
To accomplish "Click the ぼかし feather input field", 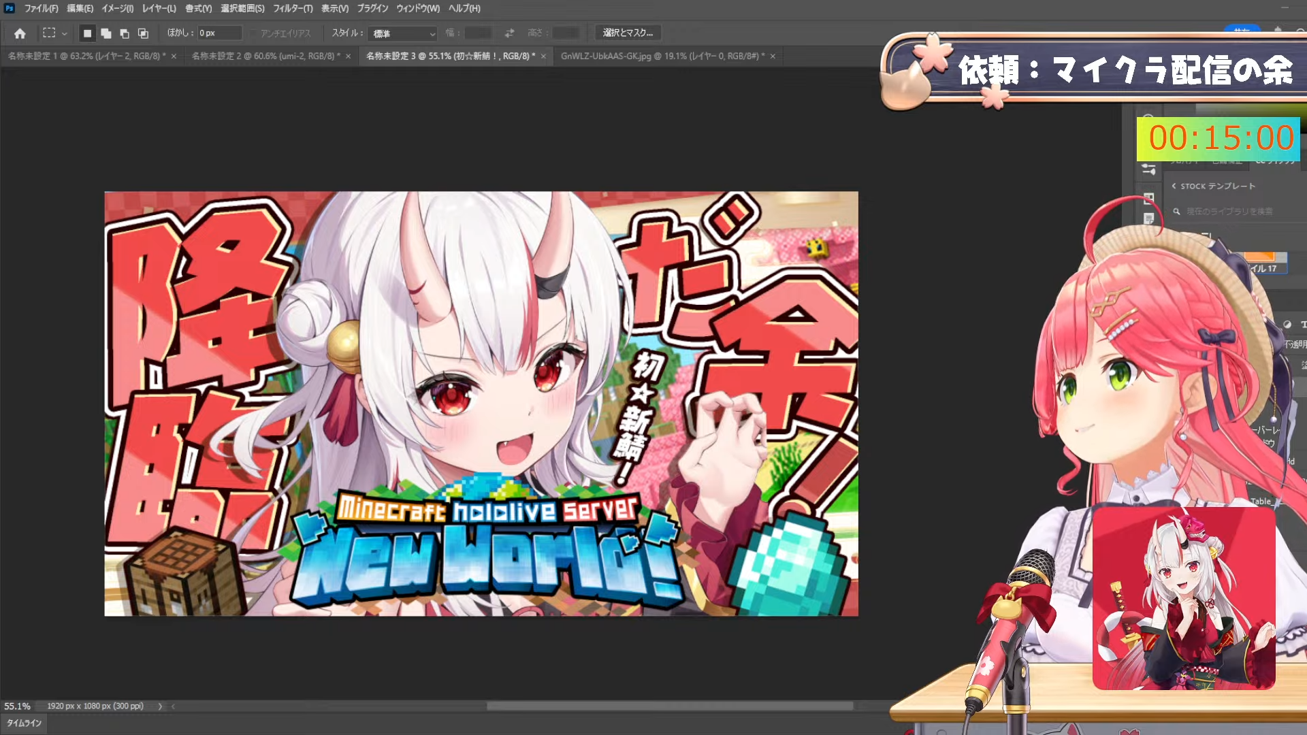I will (x=219, y=33).
